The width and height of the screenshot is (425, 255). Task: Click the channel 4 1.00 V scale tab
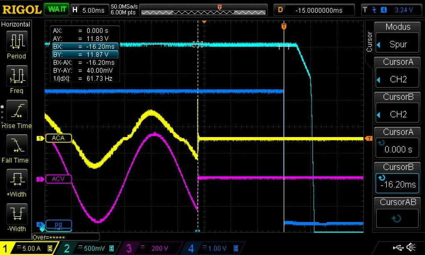tap(214, 248)
